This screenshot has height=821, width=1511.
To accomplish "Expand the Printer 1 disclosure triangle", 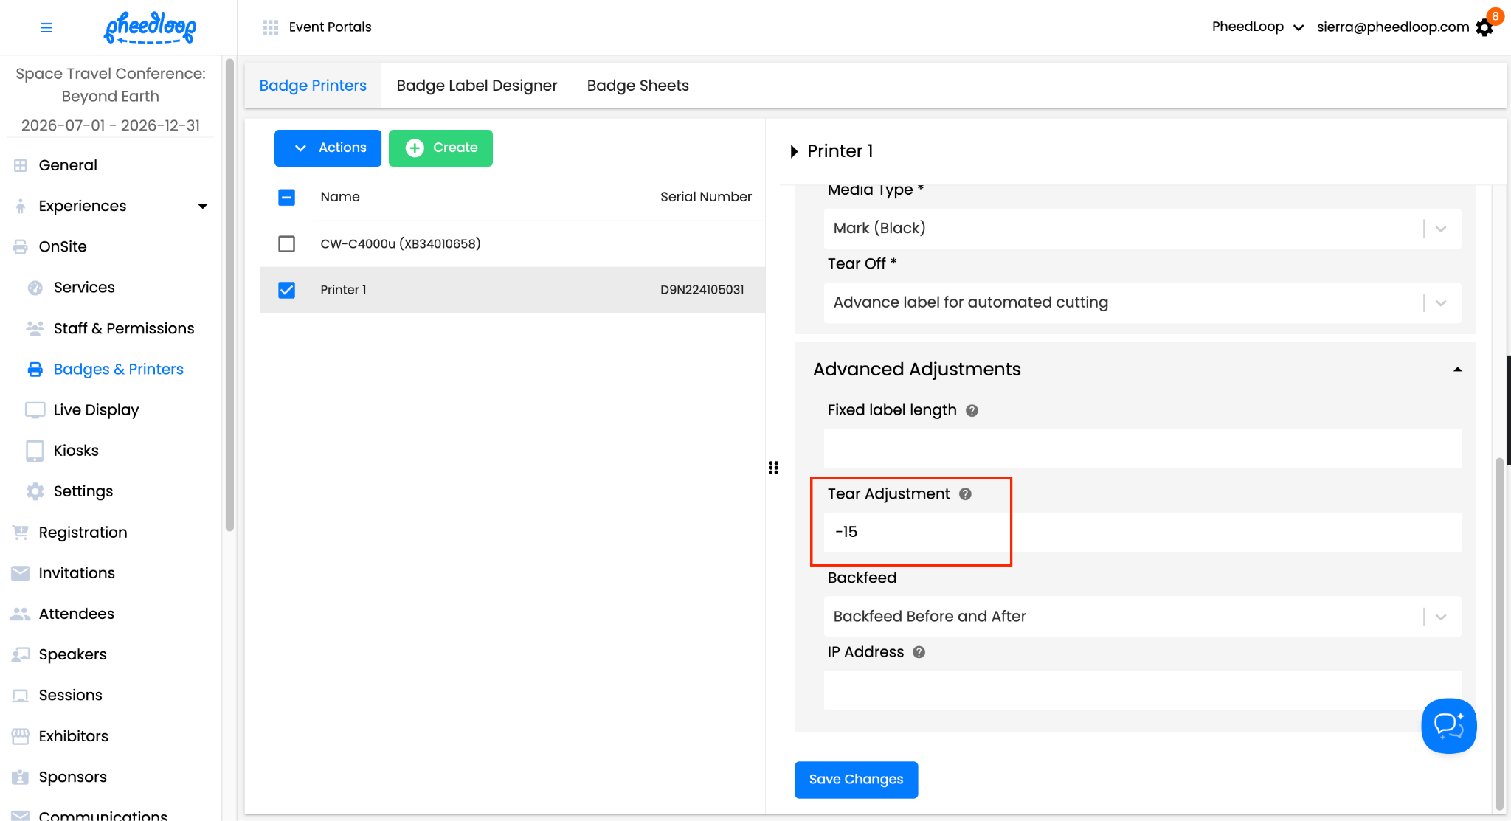I will 794,151.
